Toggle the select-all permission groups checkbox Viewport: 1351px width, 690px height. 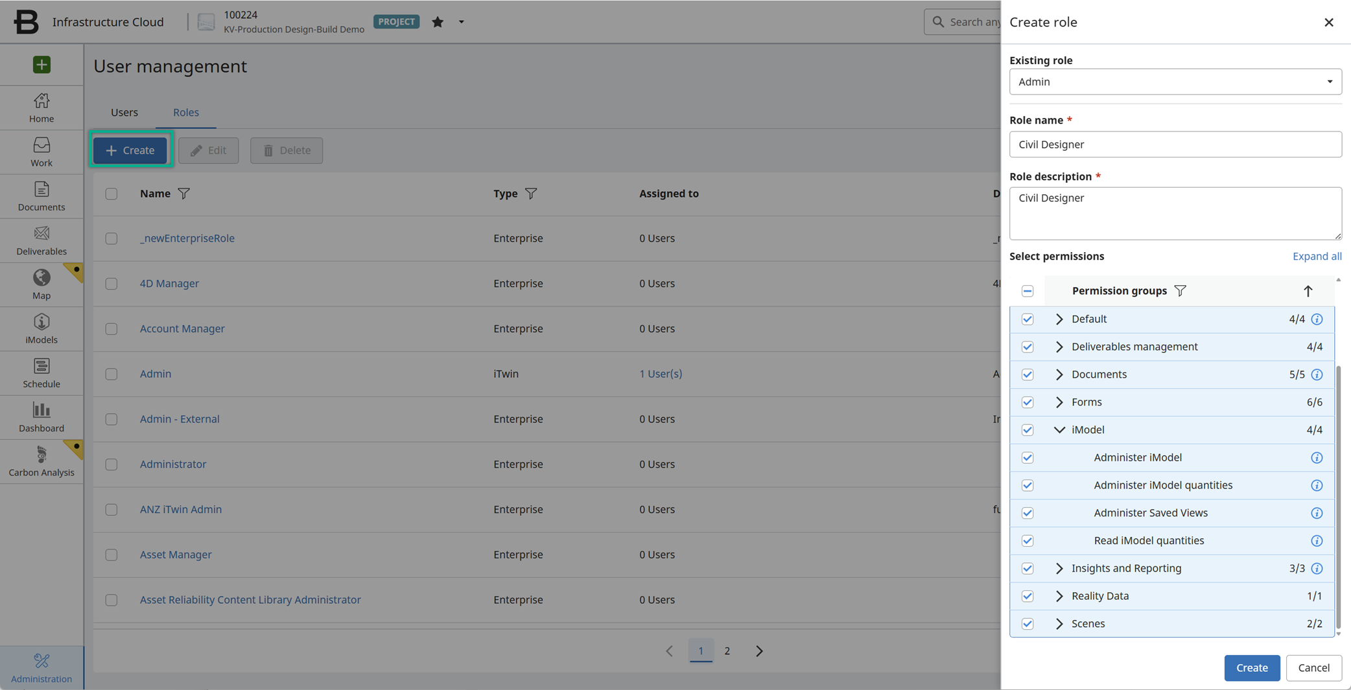[1028, 291]
